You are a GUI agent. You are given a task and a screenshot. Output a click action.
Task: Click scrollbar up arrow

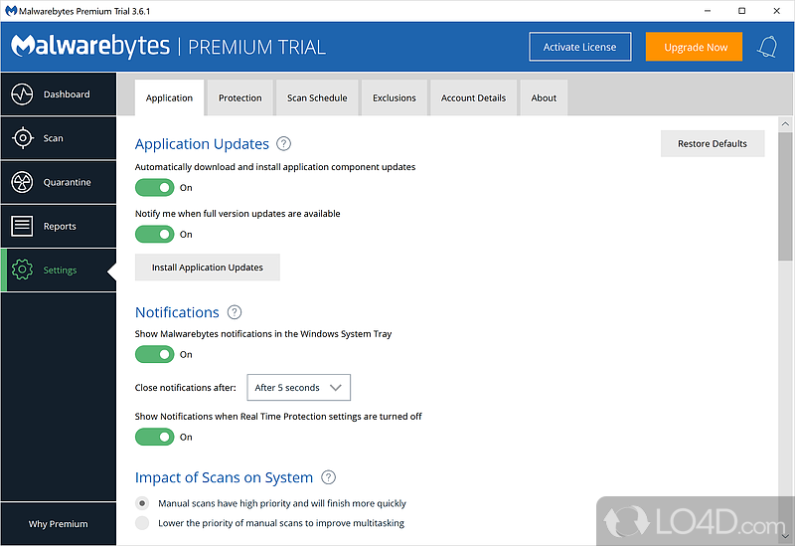coord(786,123)
